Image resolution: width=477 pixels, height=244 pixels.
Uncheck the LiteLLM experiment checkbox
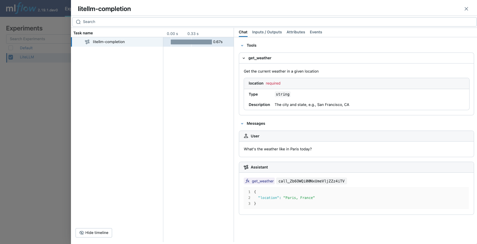point(10,57)
